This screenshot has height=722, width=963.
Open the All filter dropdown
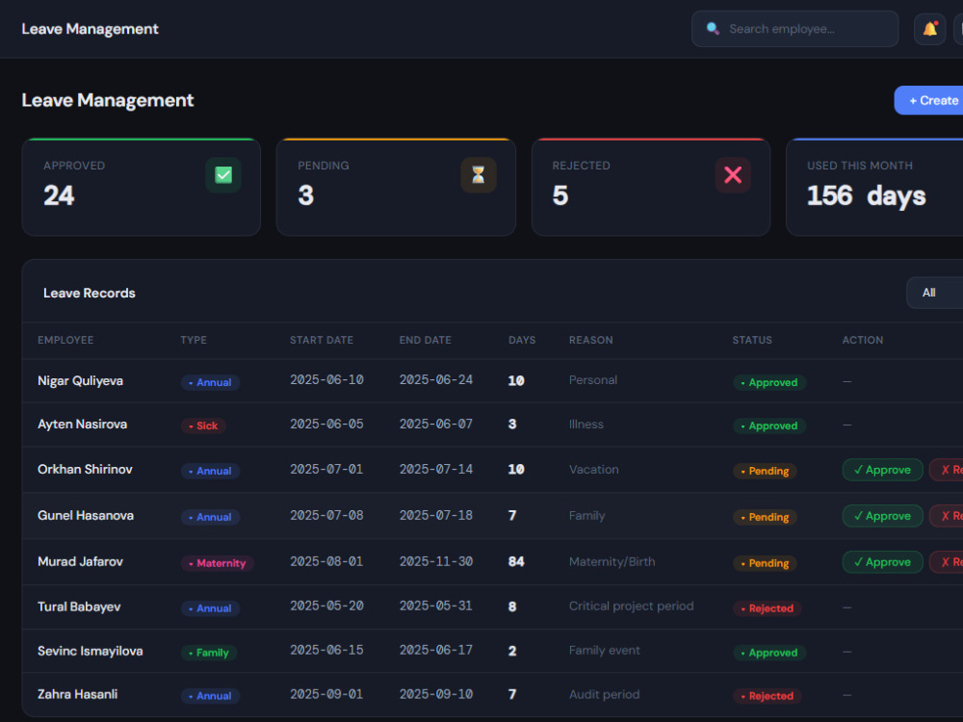click(935, 293)
